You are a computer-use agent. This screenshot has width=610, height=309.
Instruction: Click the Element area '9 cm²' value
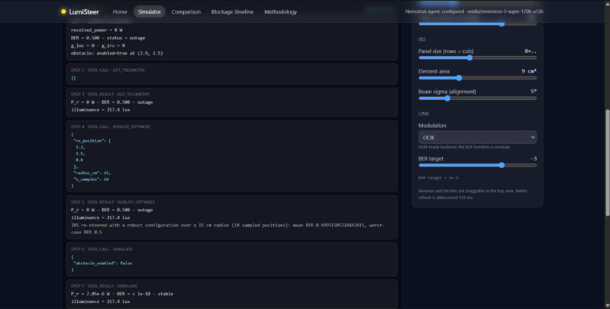pyautogui.click(x=529, y=71)
